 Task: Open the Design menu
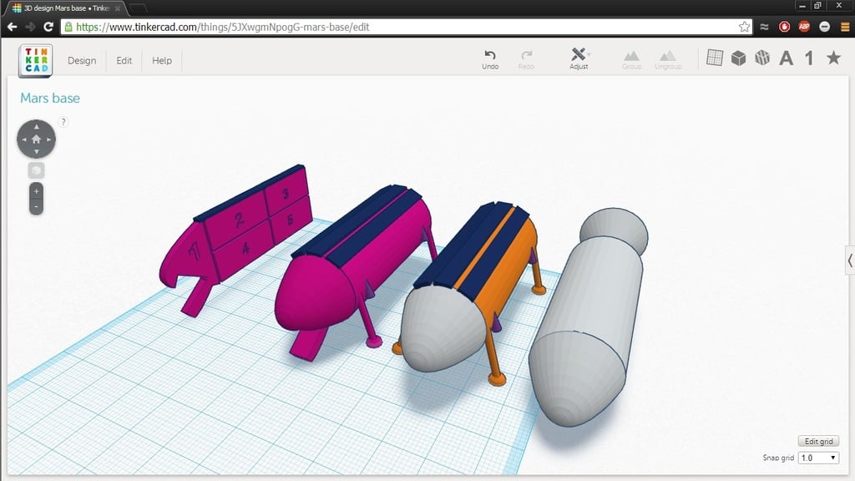82,60
